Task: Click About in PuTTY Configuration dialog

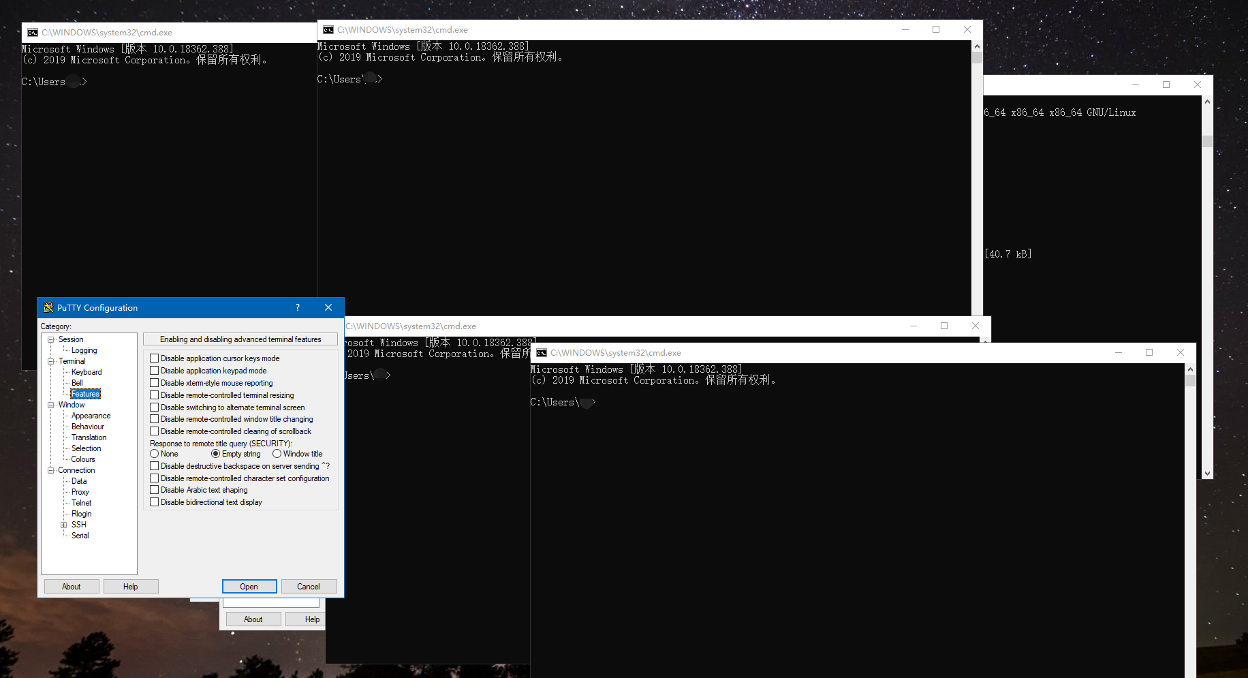Action: pos(72,587)
